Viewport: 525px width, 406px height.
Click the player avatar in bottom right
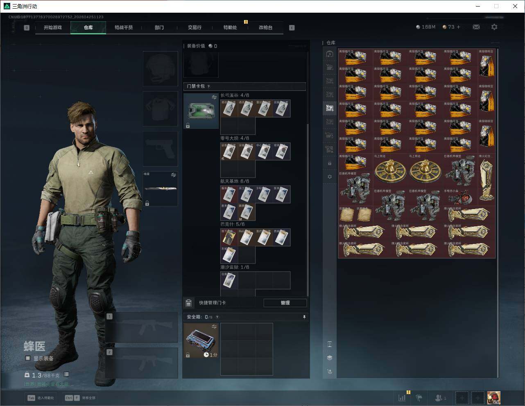[x=493, y=397]
